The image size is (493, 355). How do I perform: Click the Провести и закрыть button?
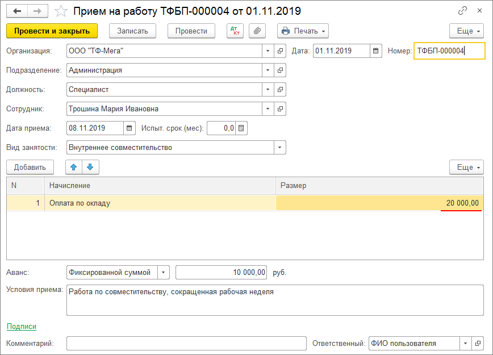click(52, 31)
